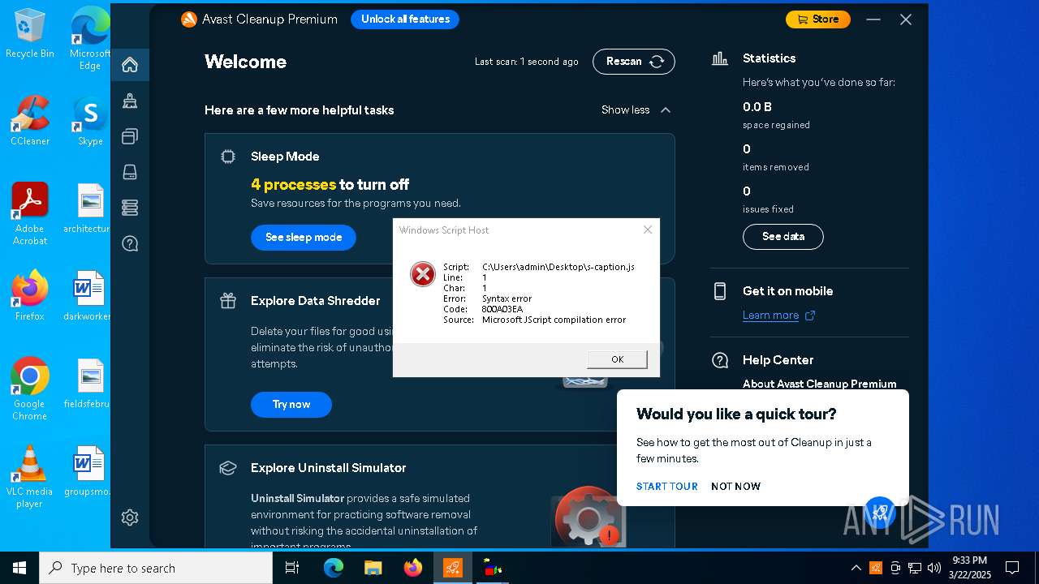Open Task View on taskbar
The image size is (1039, 584).
292,568
